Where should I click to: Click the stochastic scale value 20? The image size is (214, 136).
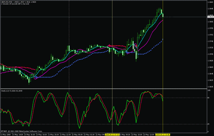[209, 124]
